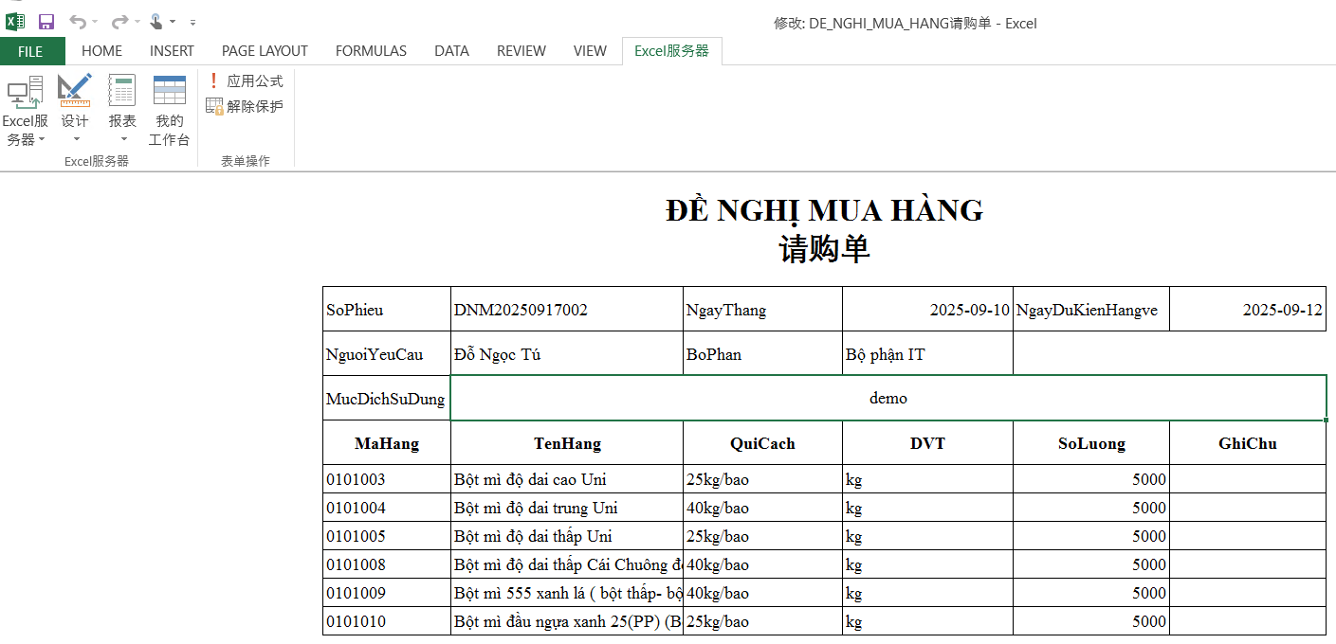Open the FILE tab
1336x644 pixels.
pos(30,51)
